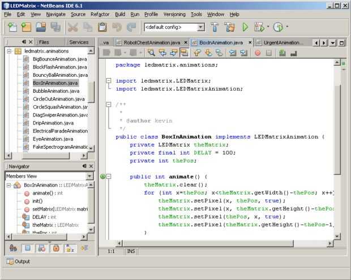This screenshot has height=280, width=351.
Task: Toggle Show Non-Public Members filter in Navigator
Action: [x=56, y=248]
